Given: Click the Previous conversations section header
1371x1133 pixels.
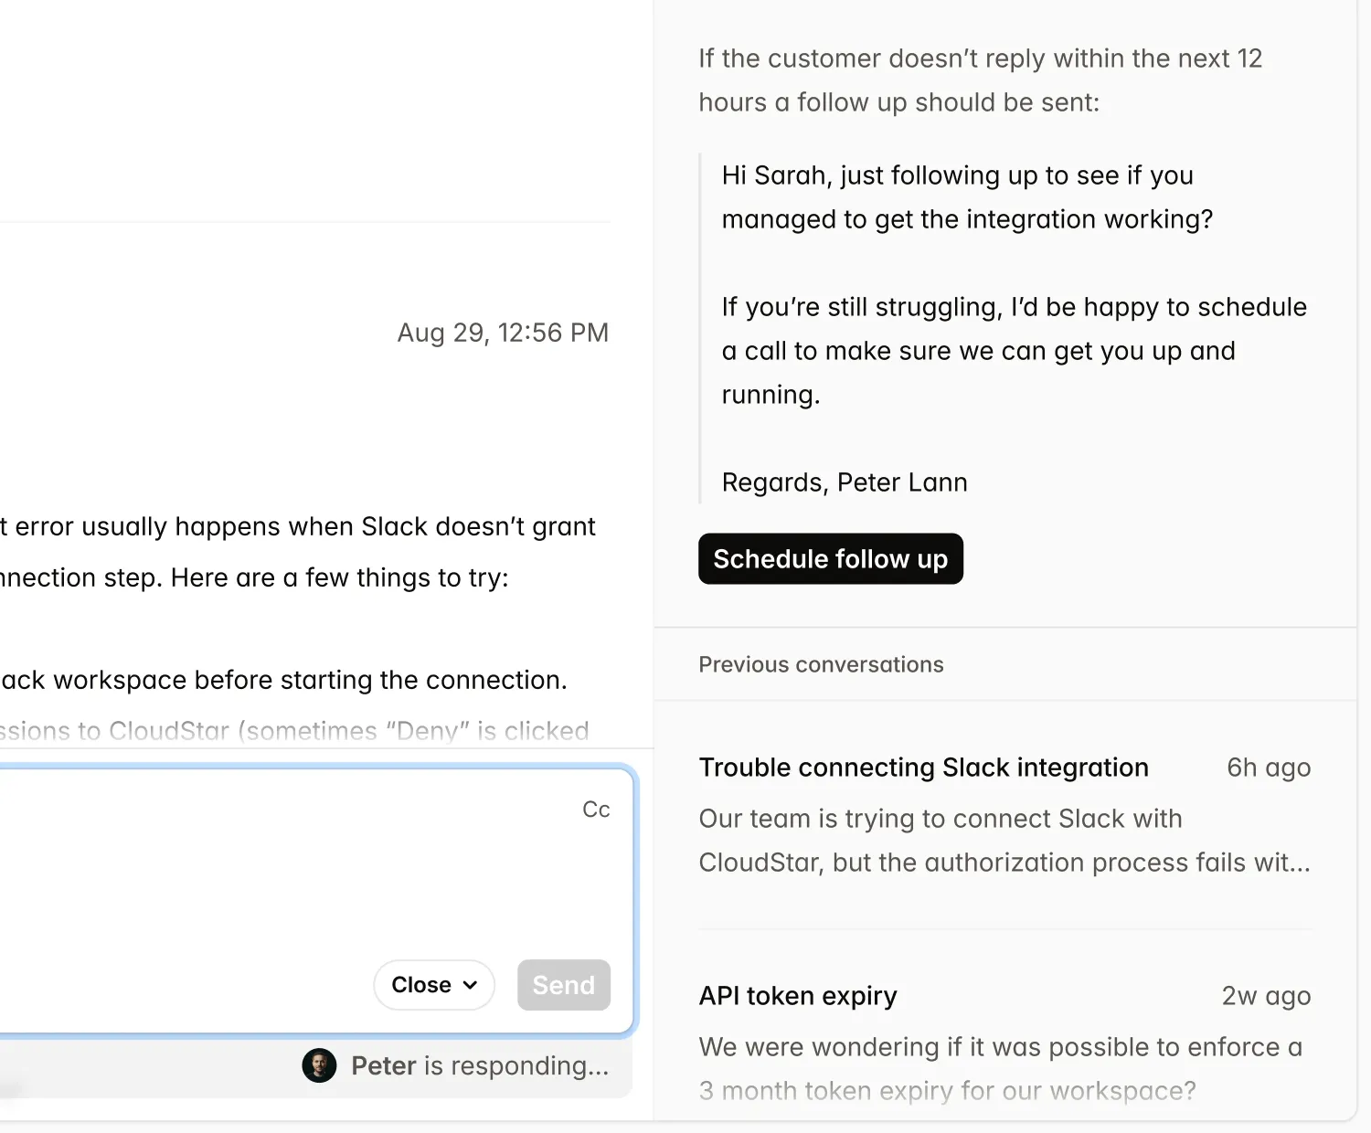Looking at the screenshot, I should (821, 664).
